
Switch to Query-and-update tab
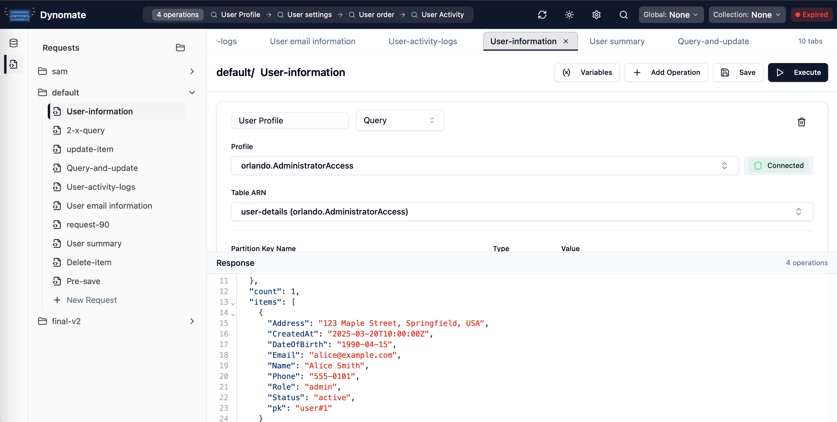point(713,41)
